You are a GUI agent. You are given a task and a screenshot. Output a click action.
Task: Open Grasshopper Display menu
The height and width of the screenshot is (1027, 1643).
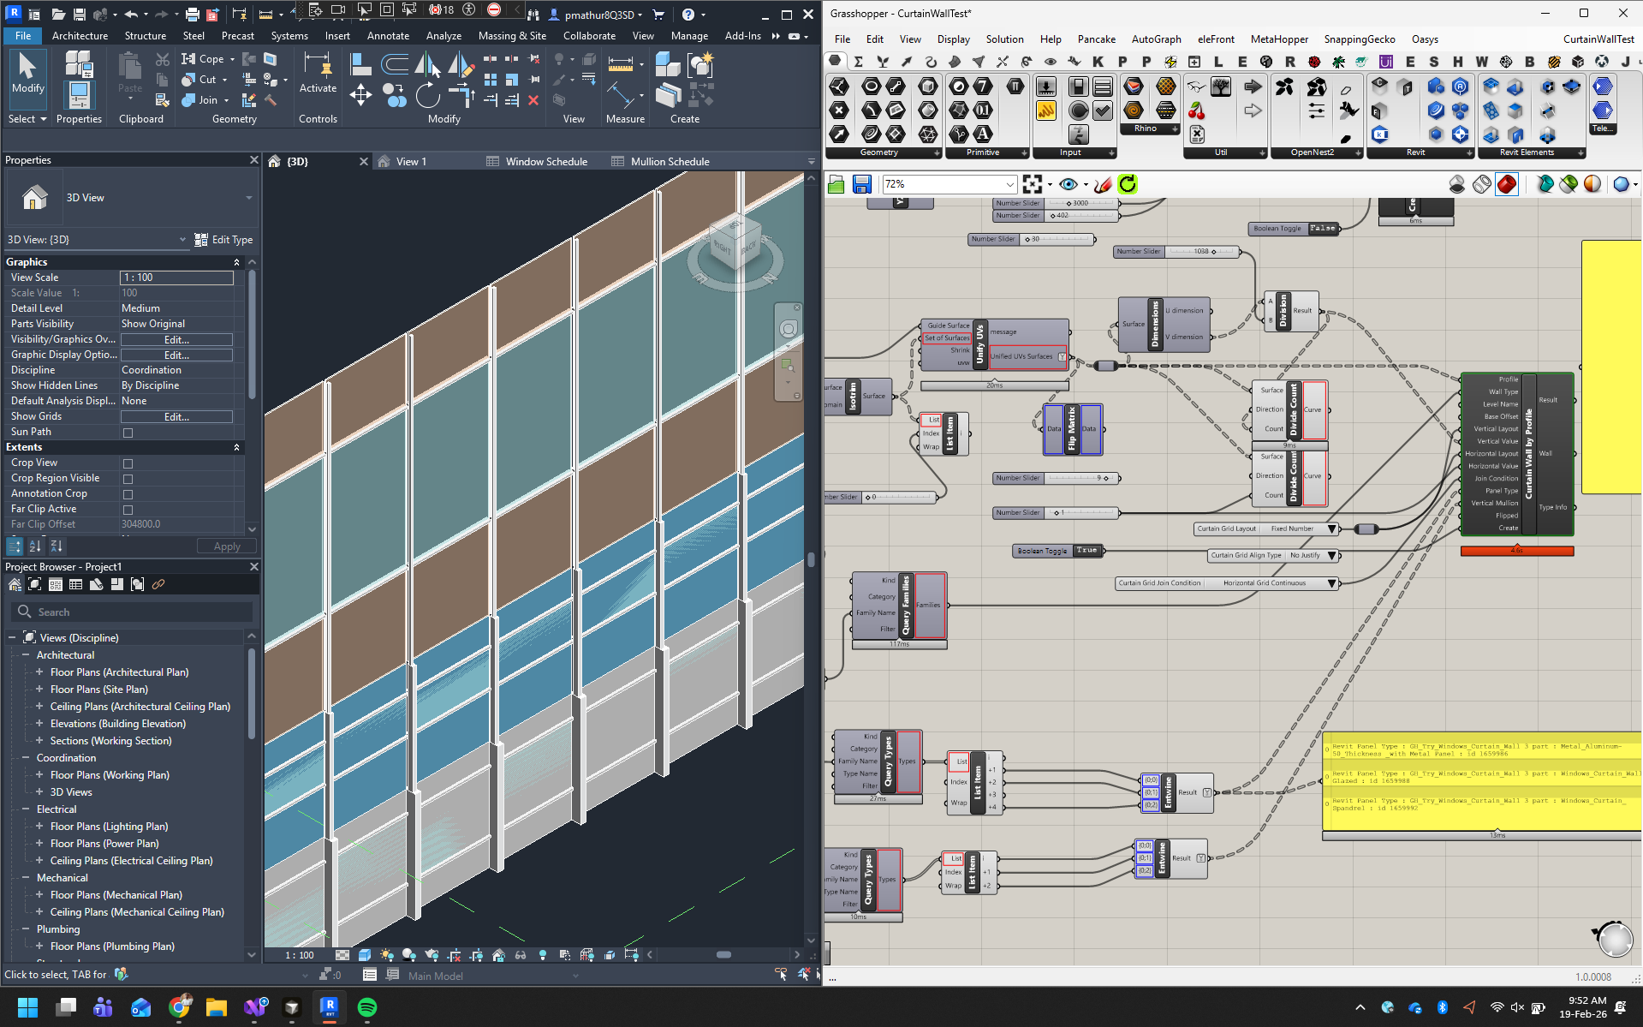pos(953,39)
